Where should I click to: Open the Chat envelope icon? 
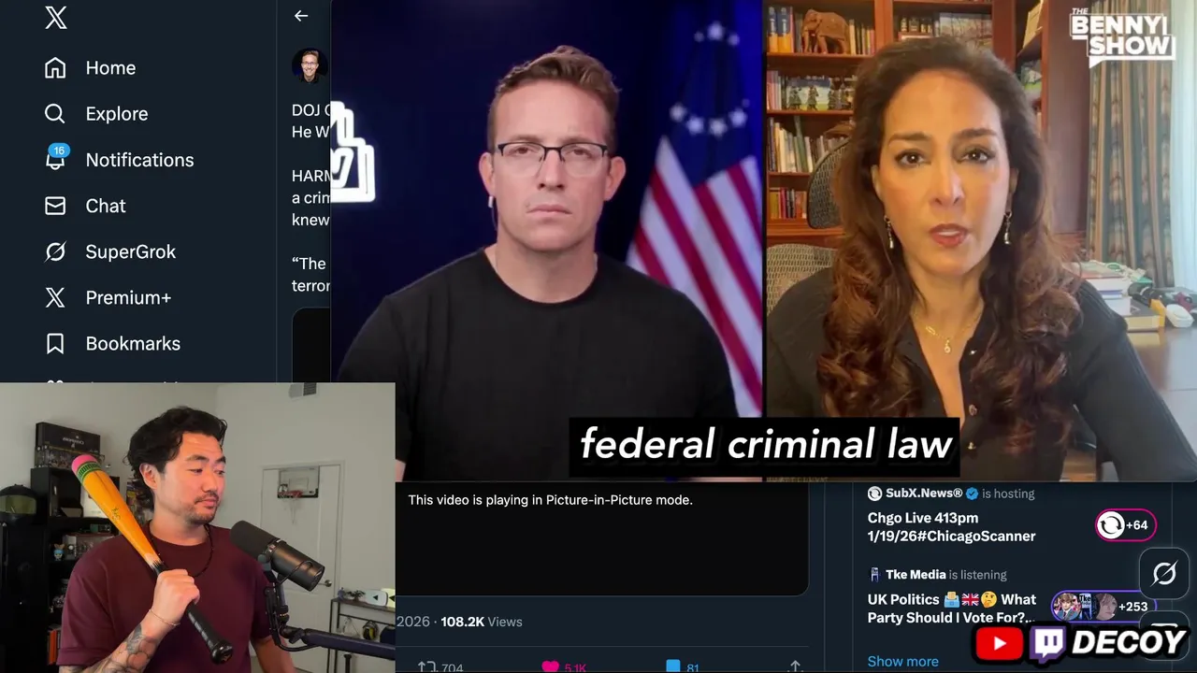[x=55, y=206]
